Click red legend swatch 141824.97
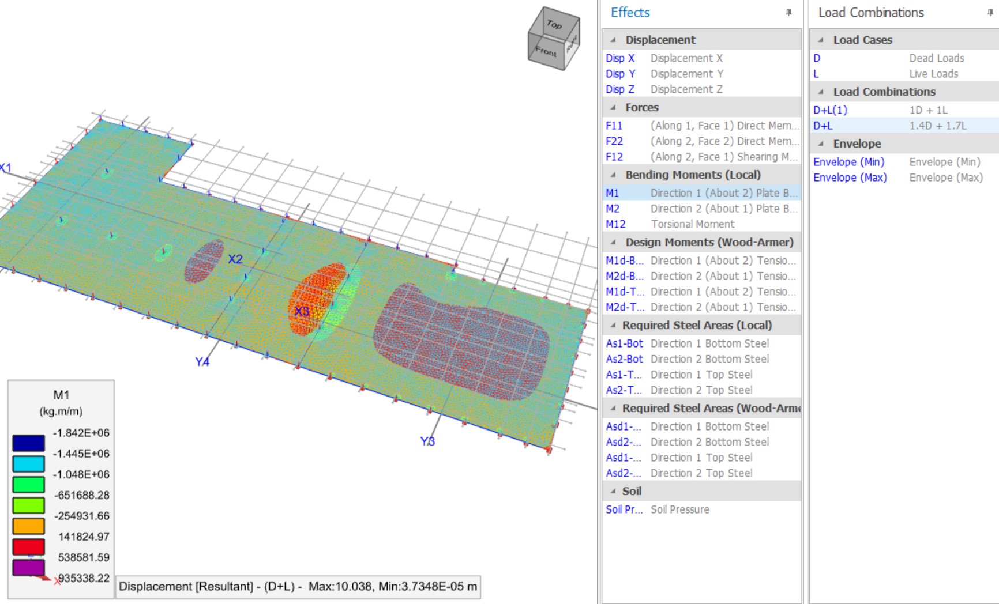This screenshot has width=999, height=604. coord(28,546)
